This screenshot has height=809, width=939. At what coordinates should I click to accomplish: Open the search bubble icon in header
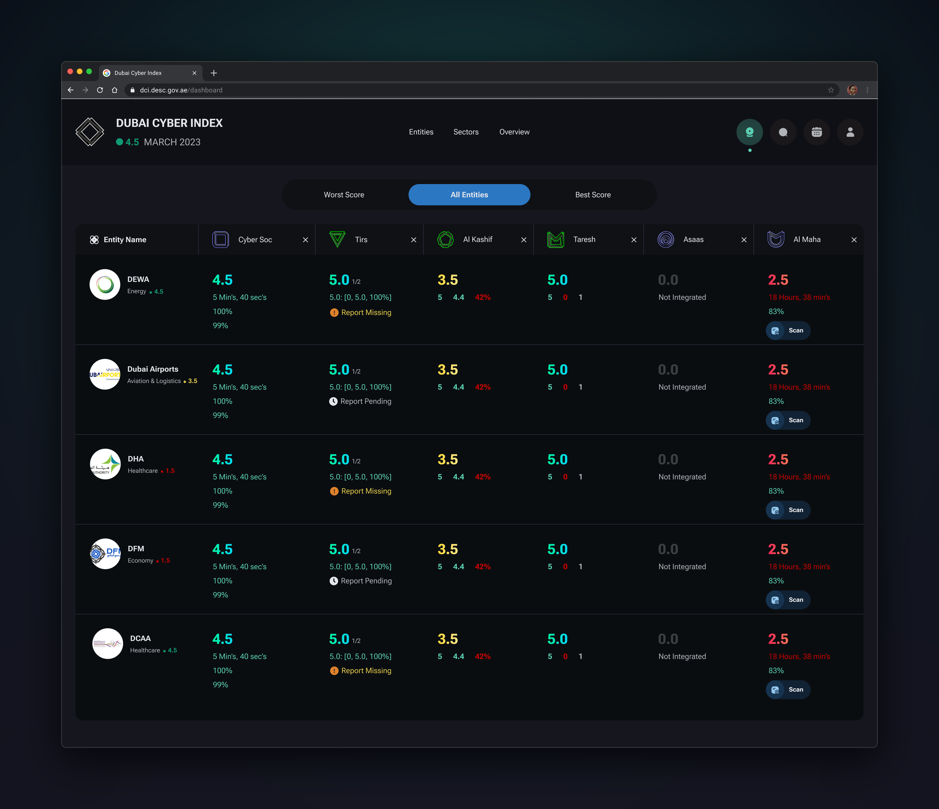783,132
